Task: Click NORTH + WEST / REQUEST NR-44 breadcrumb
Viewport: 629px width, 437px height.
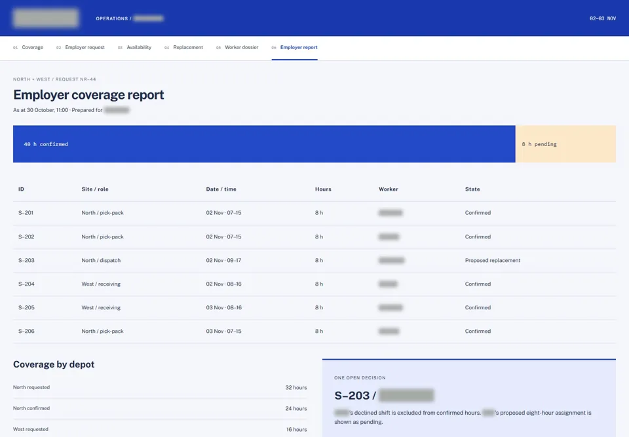Action: pos(54,79)
